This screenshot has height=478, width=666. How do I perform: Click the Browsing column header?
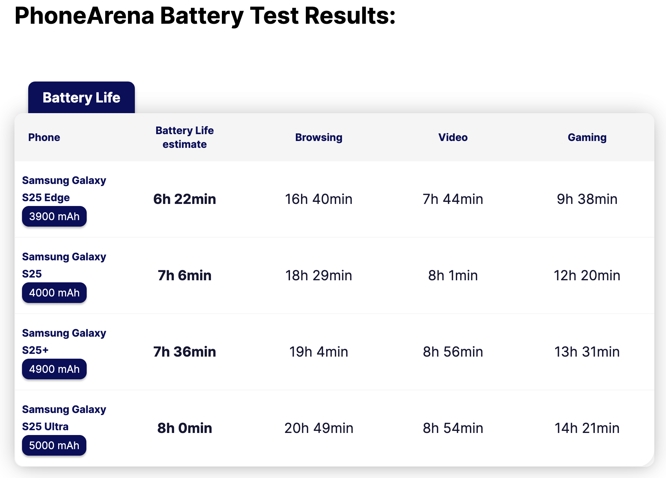point(319,138)
